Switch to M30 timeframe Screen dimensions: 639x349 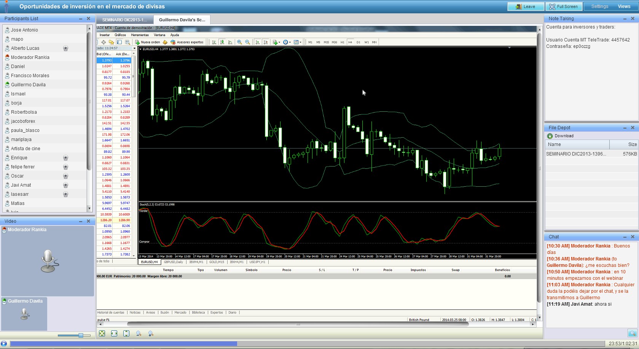(334, 42)
